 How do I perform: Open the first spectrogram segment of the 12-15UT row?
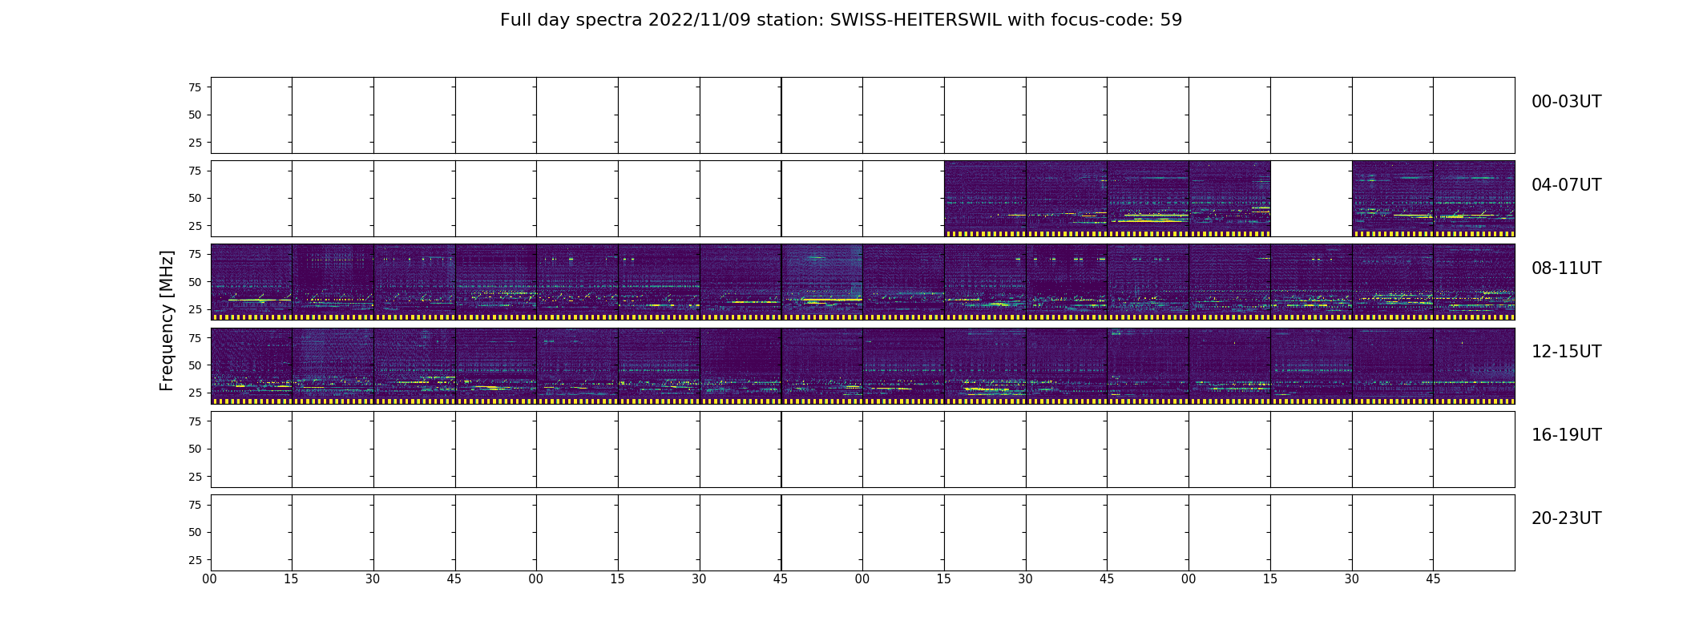click(251, 365)
